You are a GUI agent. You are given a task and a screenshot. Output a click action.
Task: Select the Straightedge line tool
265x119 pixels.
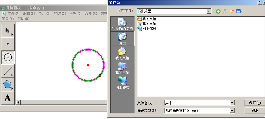(8, 71)
